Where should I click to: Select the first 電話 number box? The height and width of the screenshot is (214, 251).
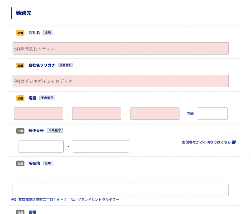click(38, 114)
